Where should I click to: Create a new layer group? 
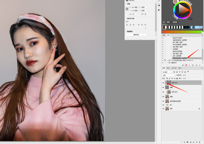[x=193, y=142]
